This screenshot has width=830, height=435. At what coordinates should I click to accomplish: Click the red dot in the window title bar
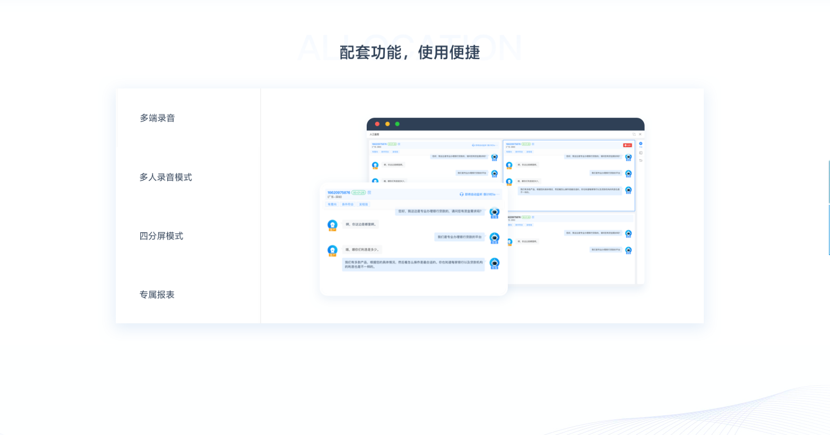point(377,124)
